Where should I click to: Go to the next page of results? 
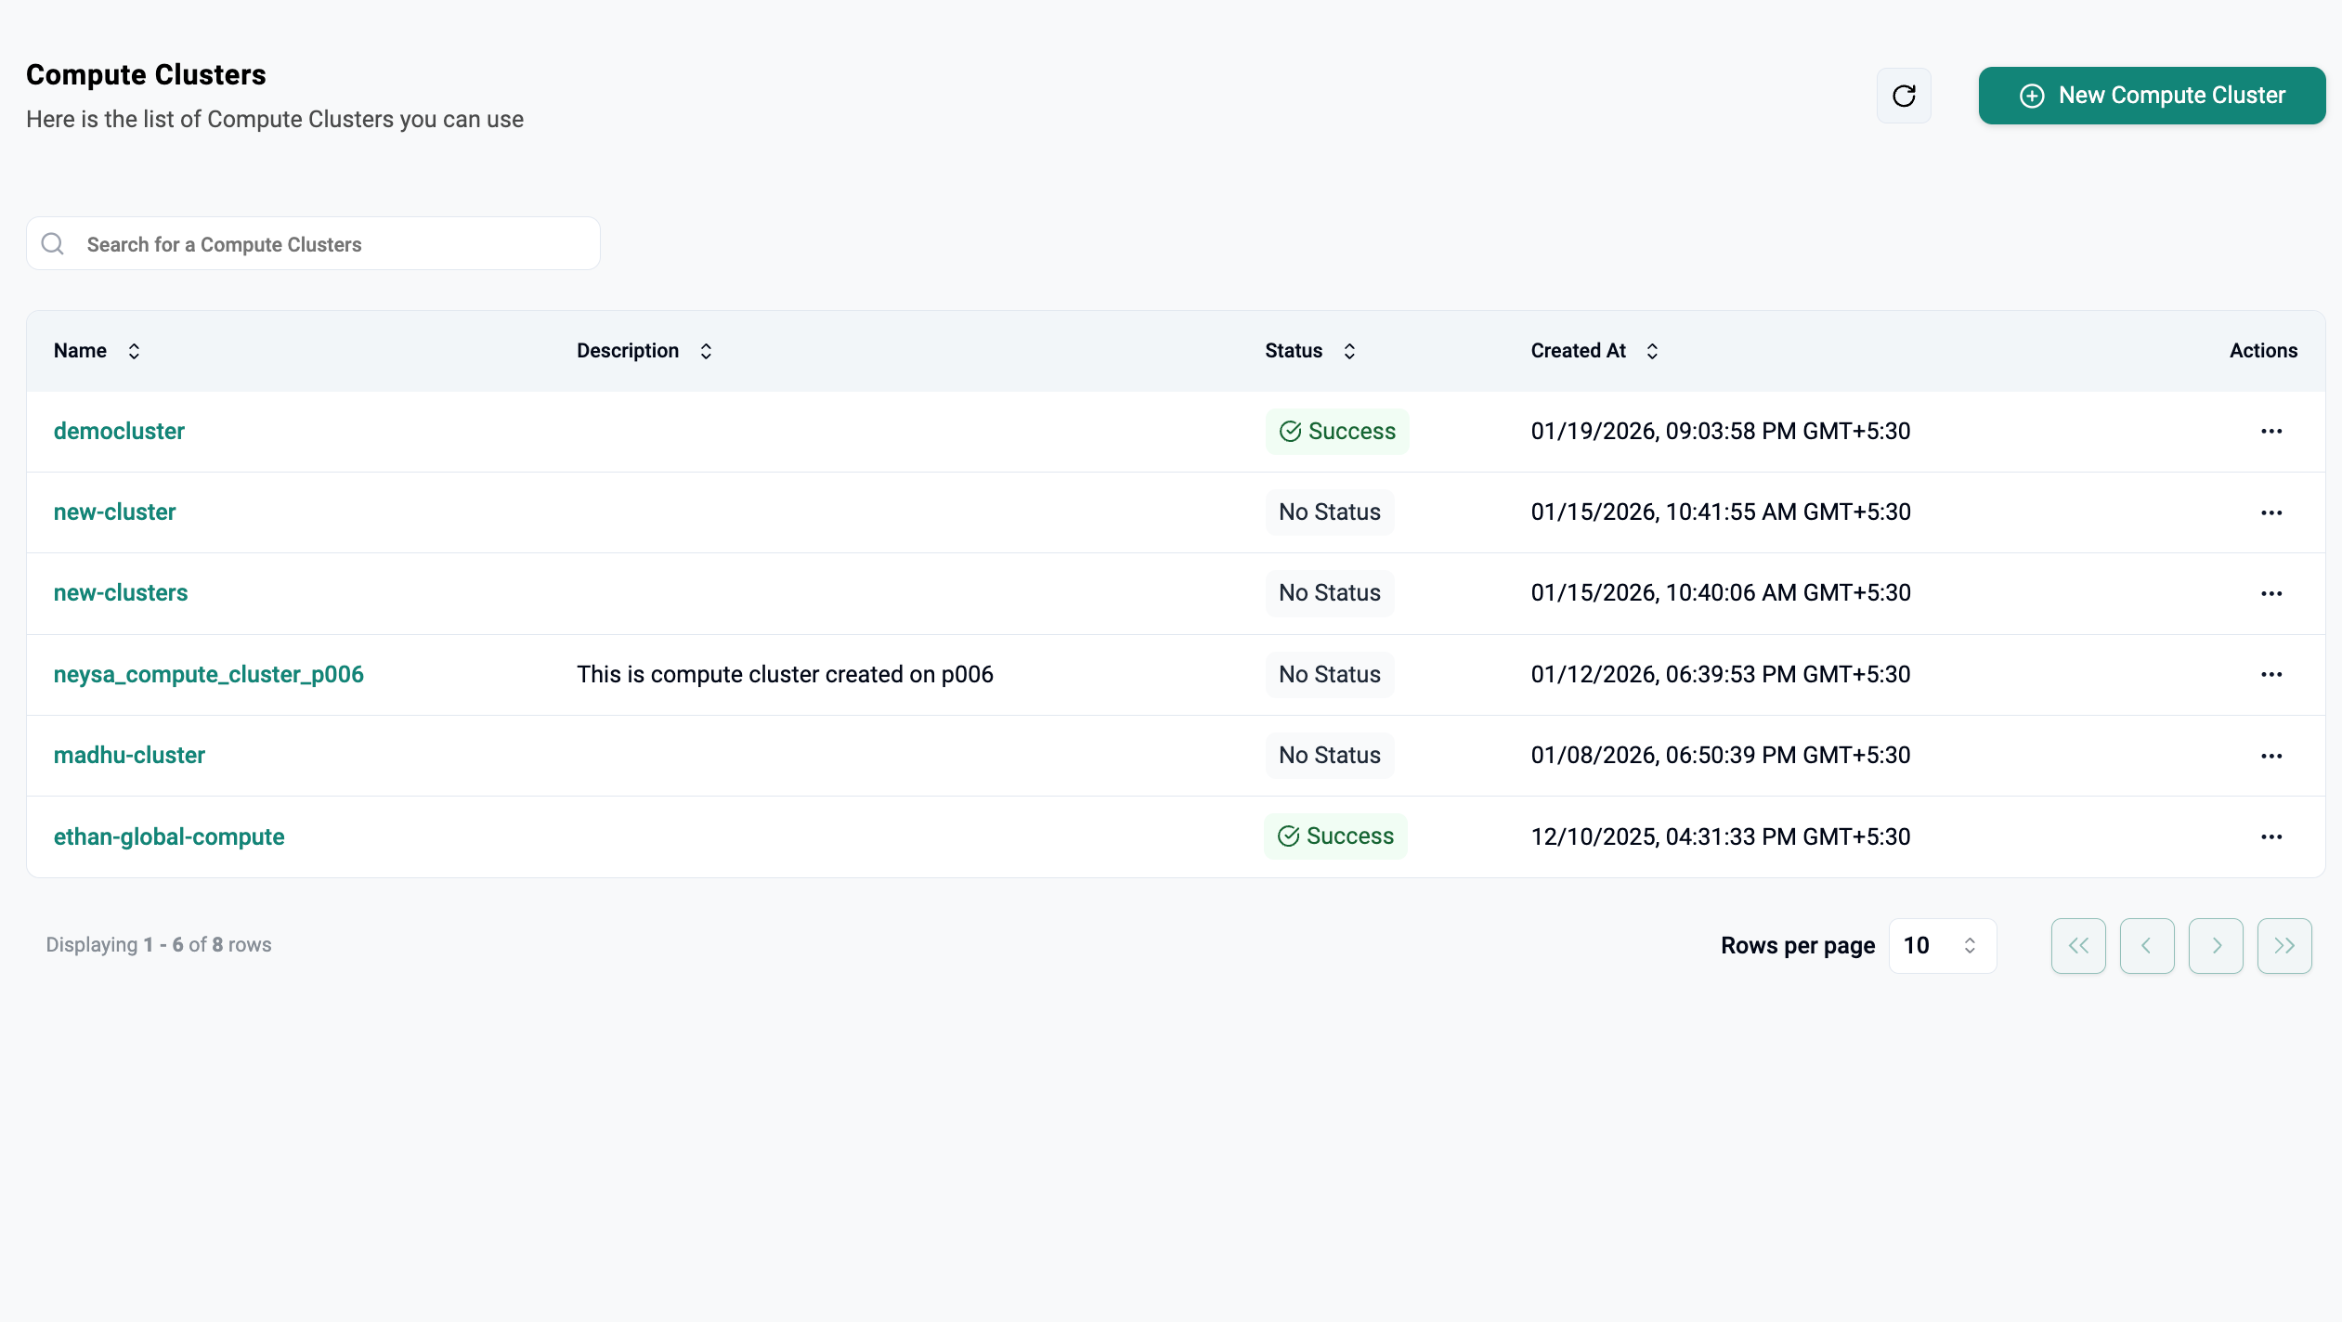2216,946
